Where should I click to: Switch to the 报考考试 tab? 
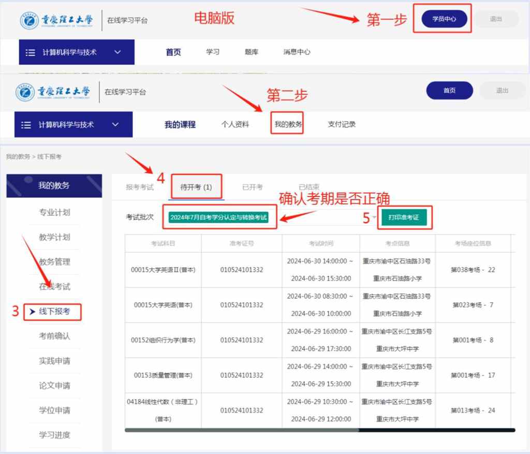tap(140, 187)
